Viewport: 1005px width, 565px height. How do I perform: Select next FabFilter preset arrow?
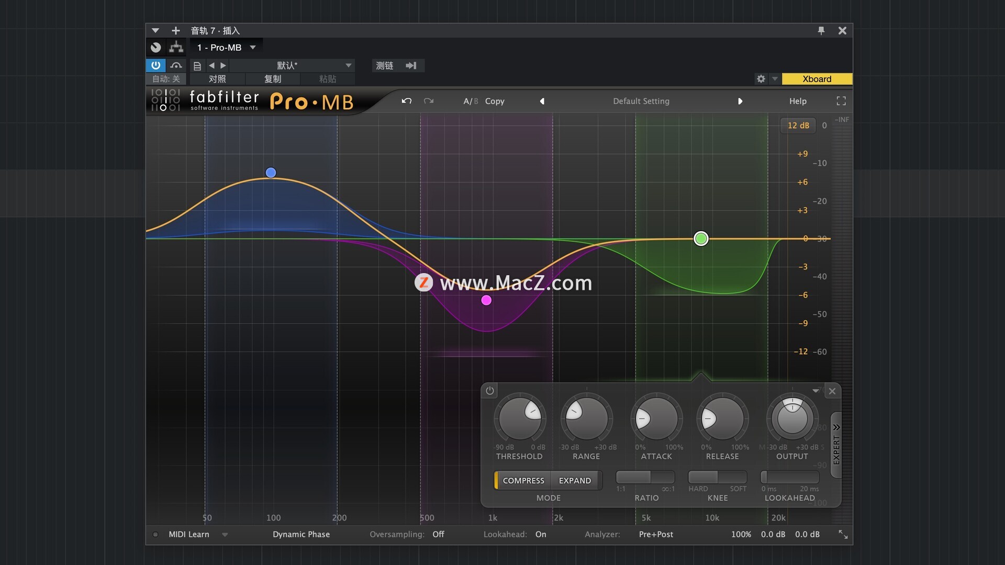[740, 101]
